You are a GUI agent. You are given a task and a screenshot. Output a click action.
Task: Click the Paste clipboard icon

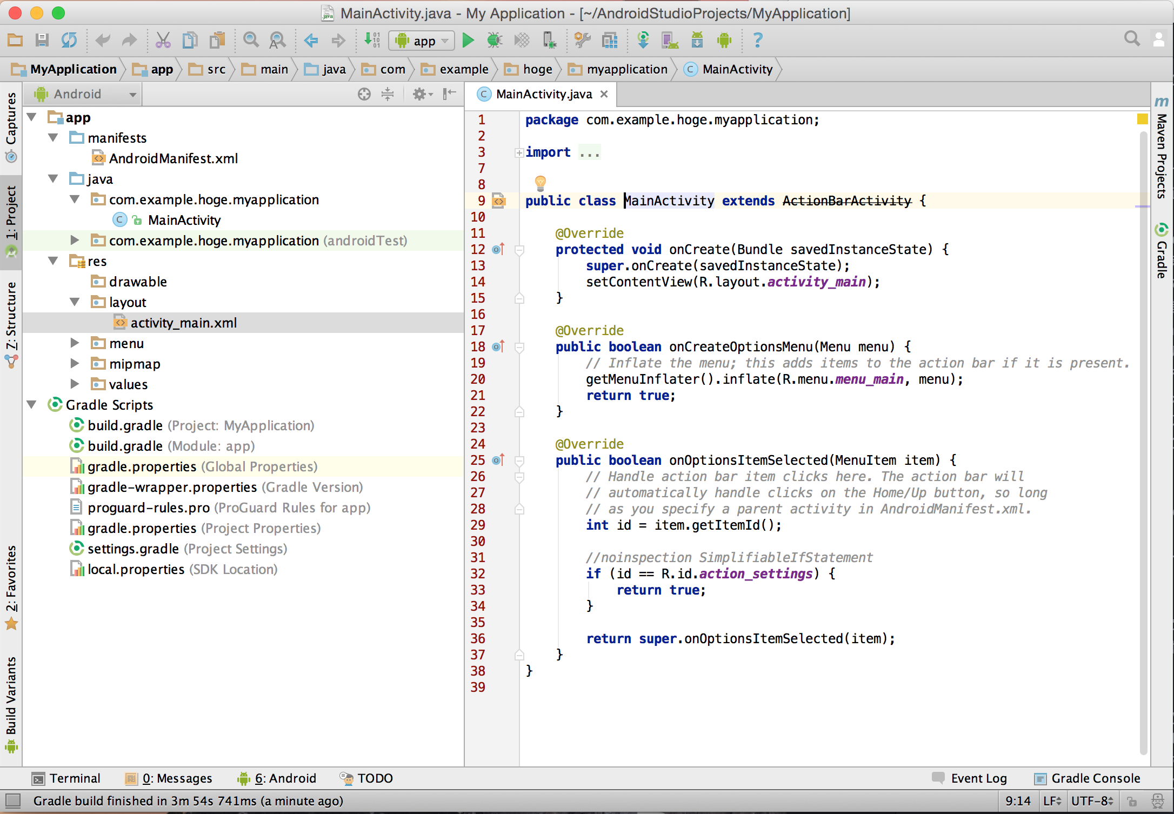pos(217,40)
